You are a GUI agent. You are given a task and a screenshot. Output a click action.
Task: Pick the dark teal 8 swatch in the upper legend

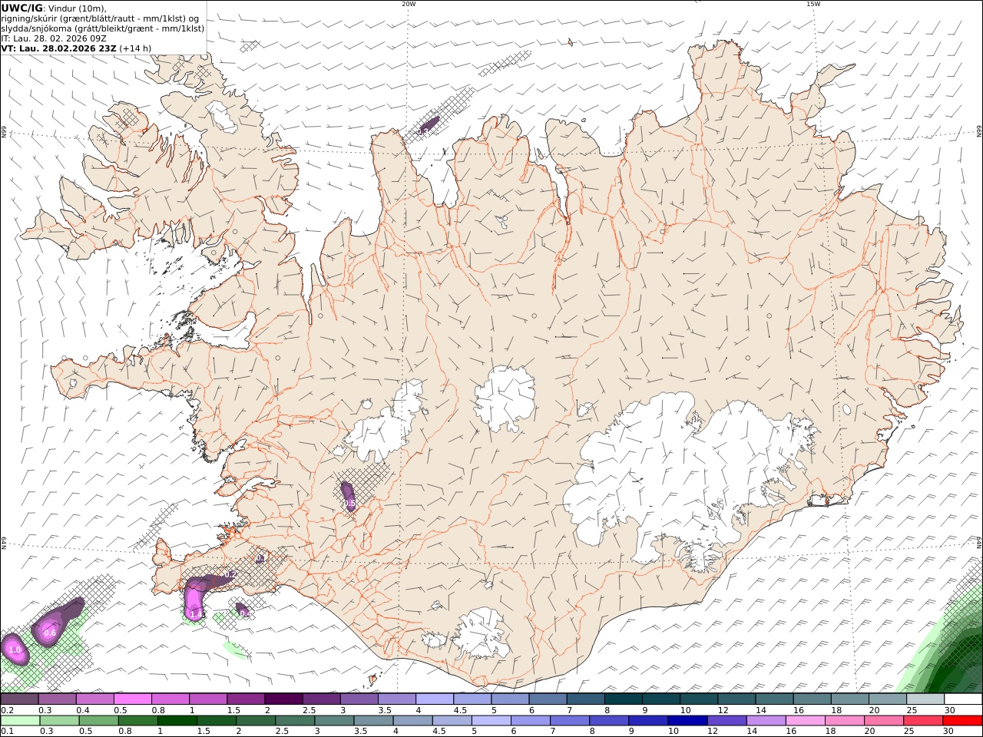click(624, 699)
